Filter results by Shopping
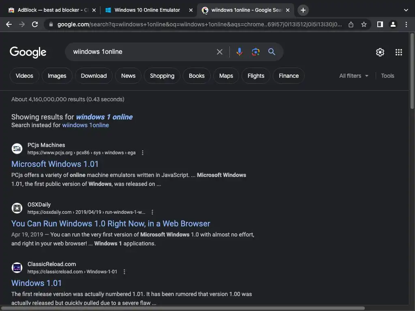 pyautogui.click(x=162, y=76)
